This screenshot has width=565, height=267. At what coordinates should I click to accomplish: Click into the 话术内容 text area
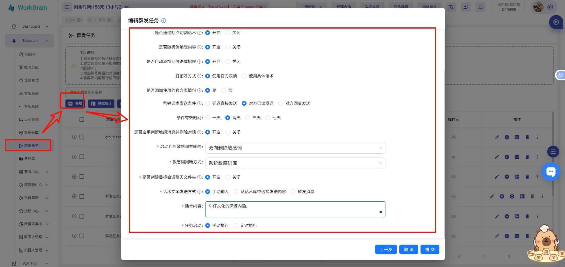tap(295, 209)
